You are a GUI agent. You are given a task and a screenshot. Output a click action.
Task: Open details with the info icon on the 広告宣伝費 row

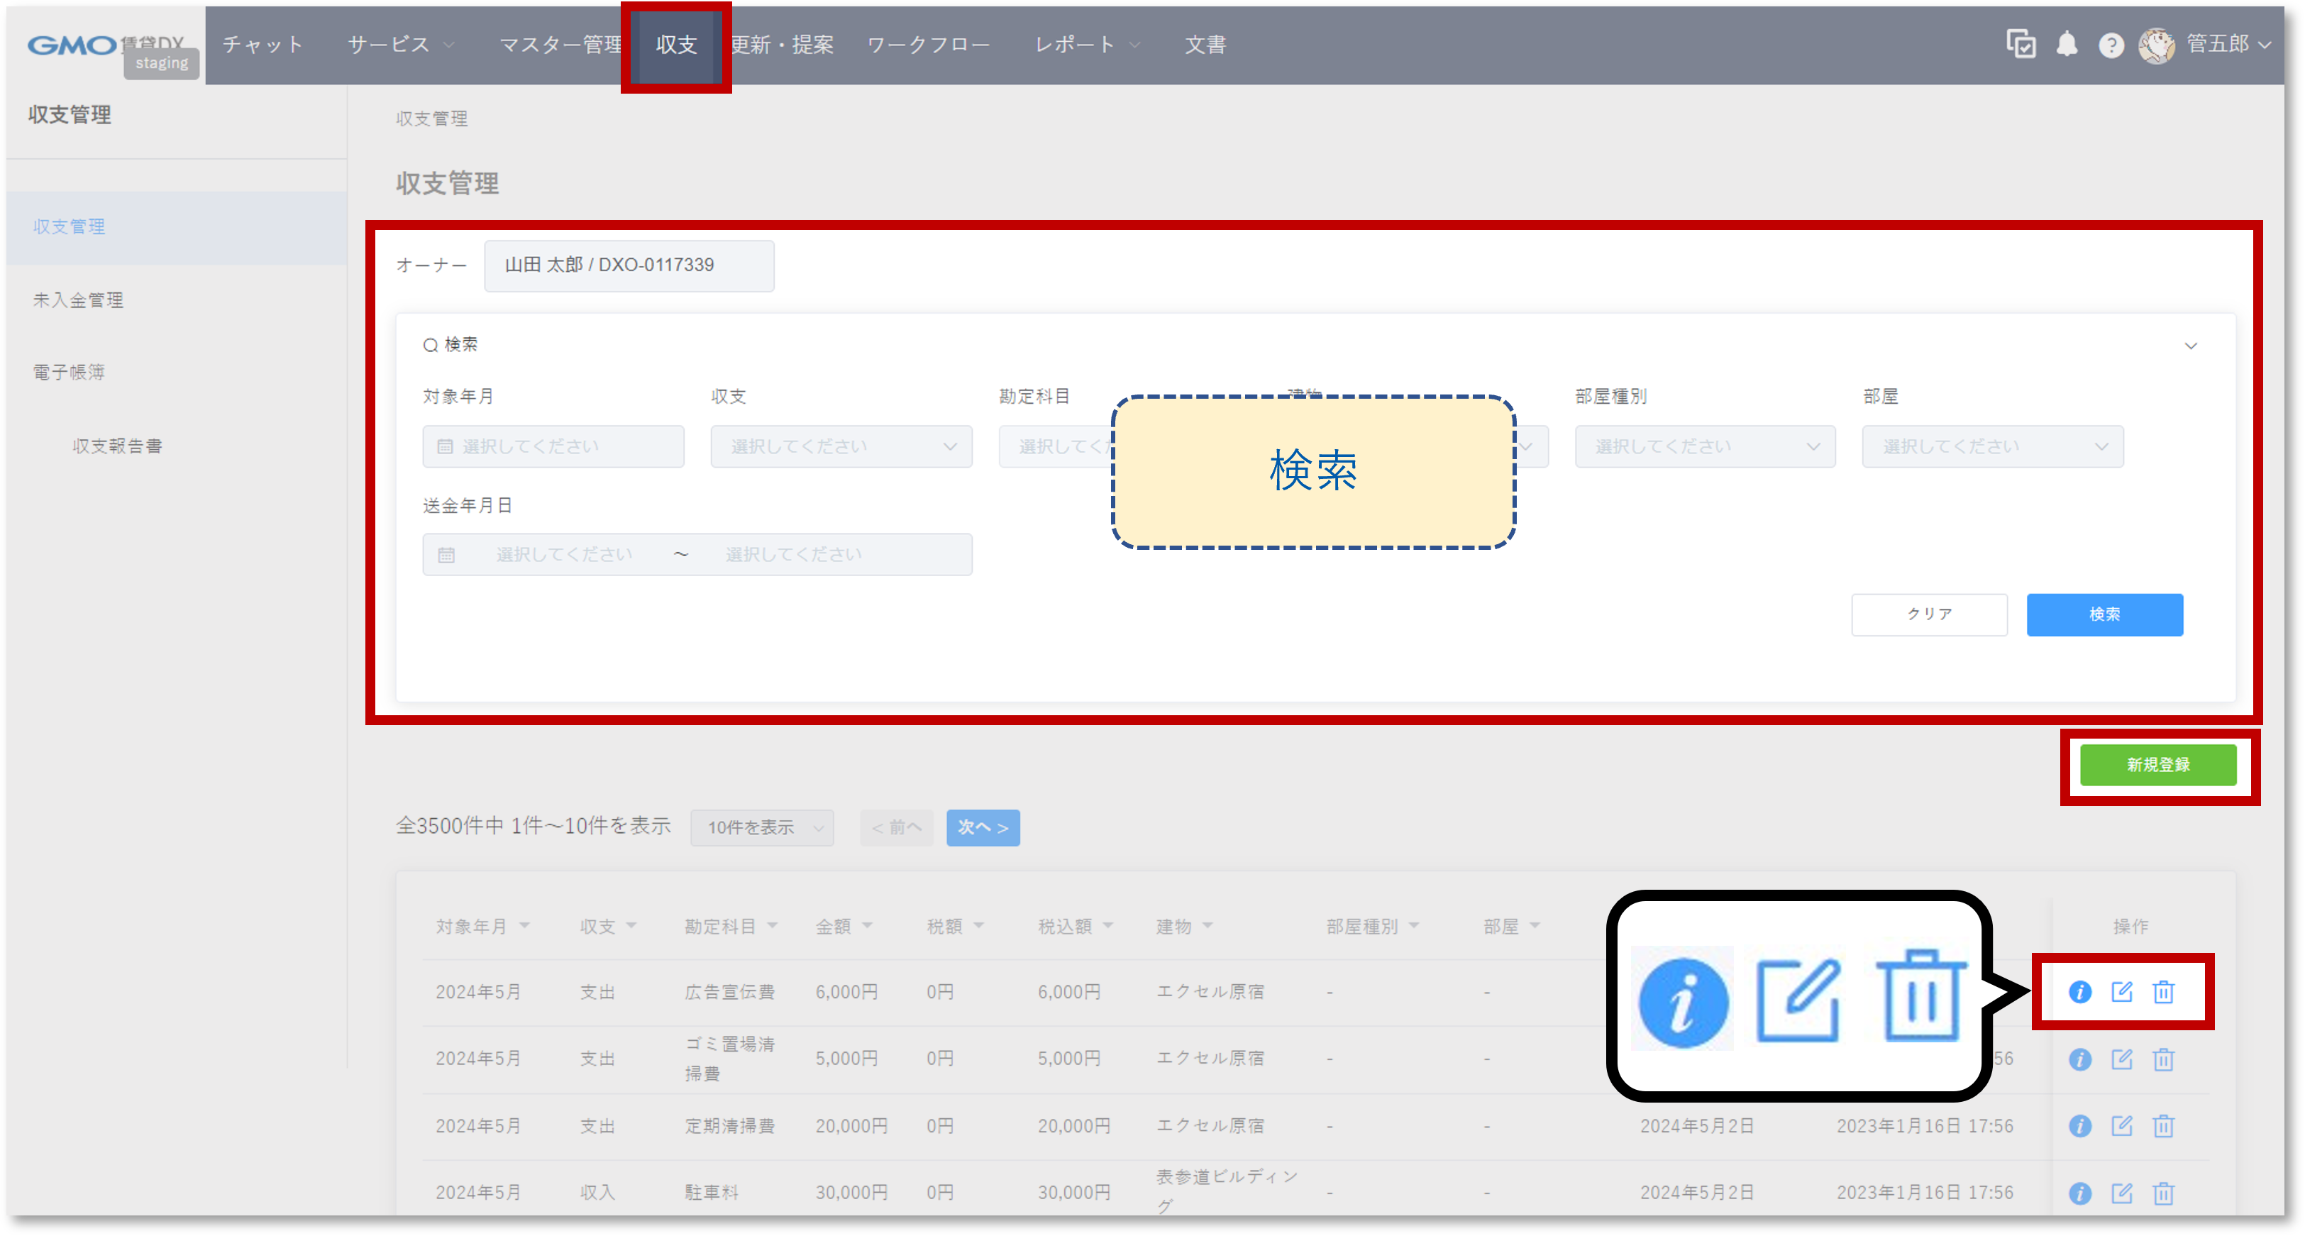pyautogui.click(x=2080, y=991)
